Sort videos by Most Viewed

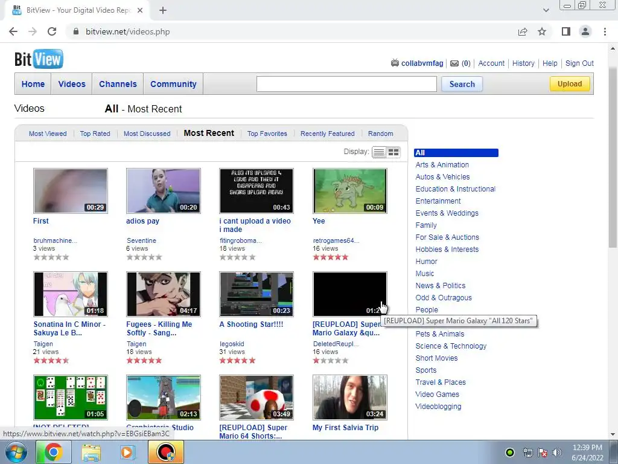(x=48, y=134)
